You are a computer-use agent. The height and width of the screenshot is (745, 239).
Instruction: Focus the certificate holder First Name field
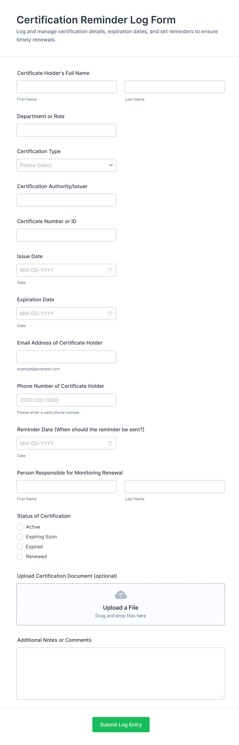[66, 87]
